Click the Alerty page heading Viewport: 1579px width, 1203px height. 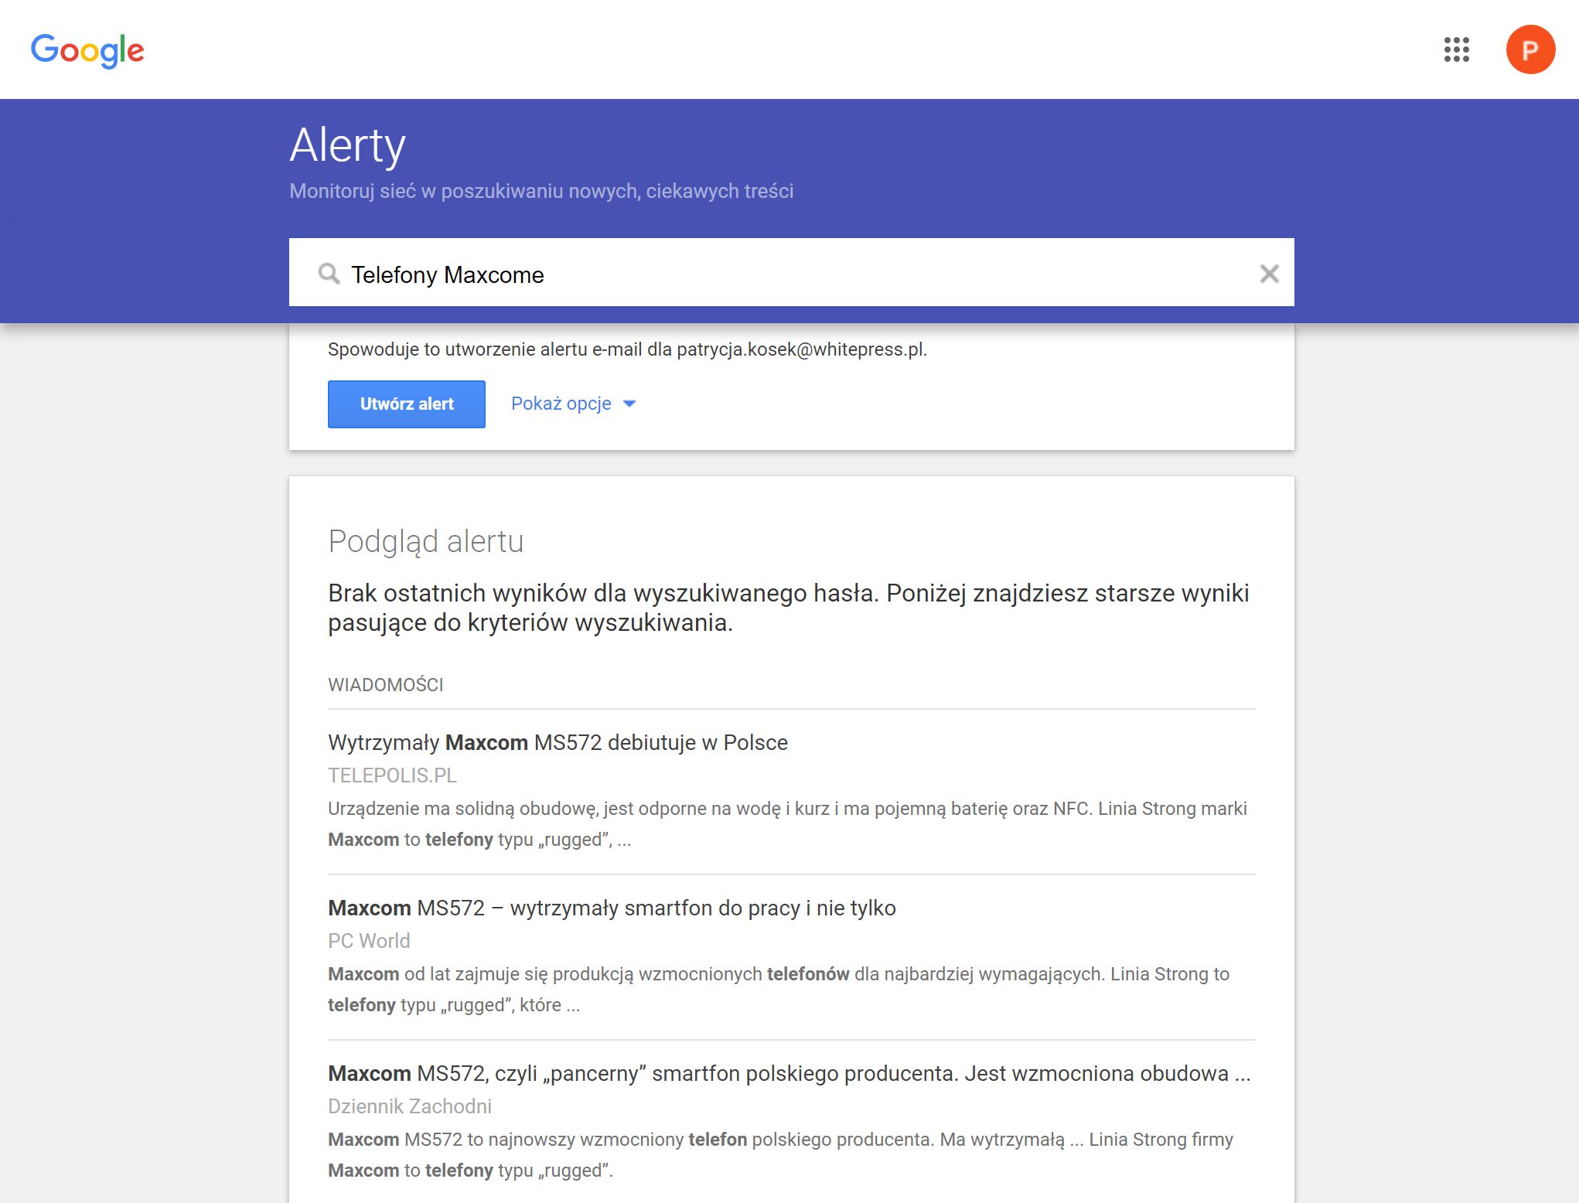tap(347, 146)
